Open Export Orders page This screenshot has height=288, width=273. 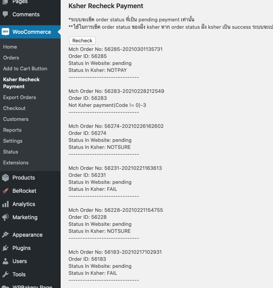click(19, 97)
